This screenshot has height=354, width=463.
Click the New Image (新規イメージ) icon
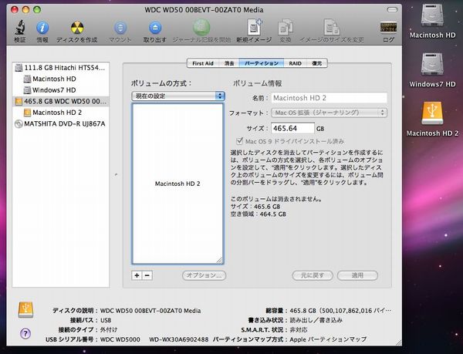pos(254,27)
